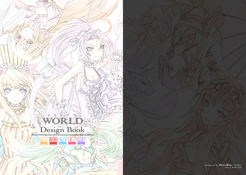
Task: Select the pink L badge icon
Action: (x=72, y=141)
